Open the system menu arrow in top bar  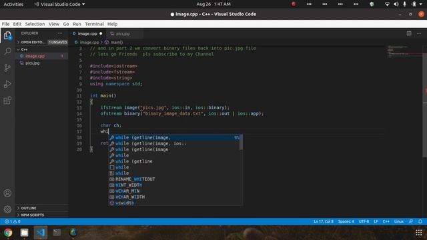(x=421, y=4)
